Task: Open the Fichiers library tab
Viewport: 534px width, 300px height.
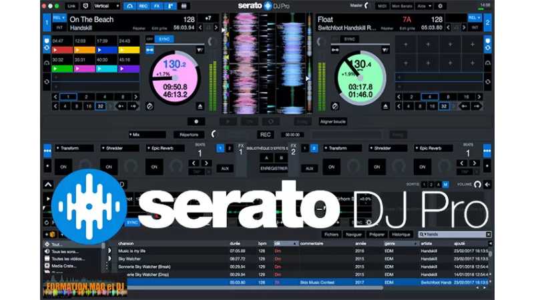Action: point(331,235)
